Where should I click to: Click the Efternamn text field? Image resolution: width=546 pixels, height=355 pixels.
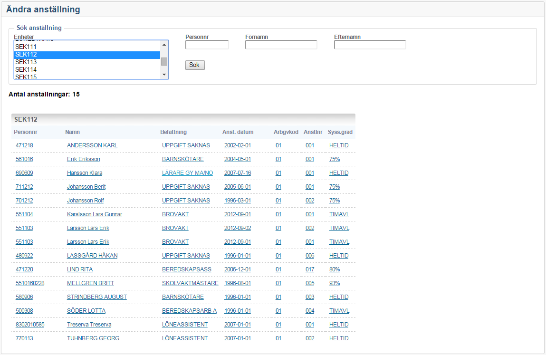(x=370, y=45)
